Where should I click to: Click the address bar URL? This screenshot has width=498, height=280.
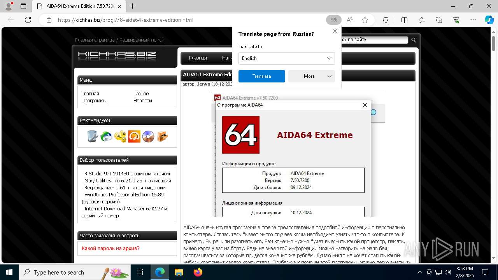click(126, 20)
